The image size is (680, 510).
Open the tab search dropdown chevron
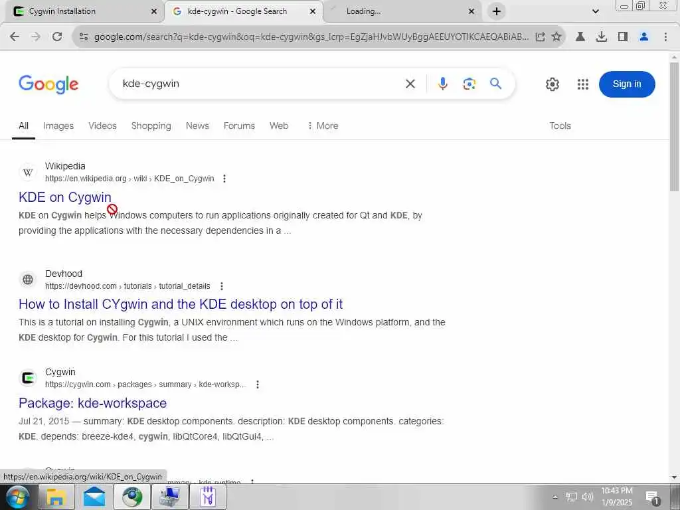[596, 11]
